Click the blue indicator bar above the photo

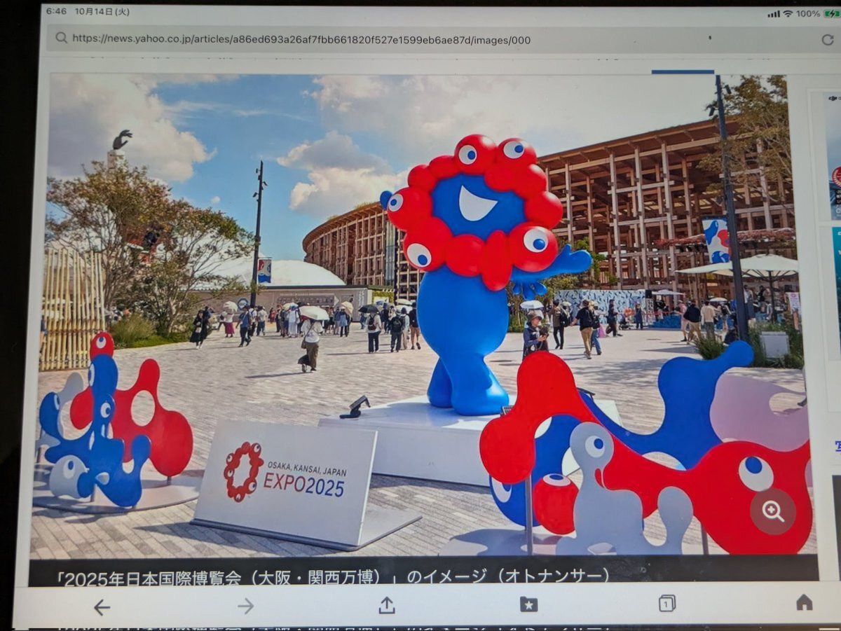pyautogui.click(x=683, y=71)
